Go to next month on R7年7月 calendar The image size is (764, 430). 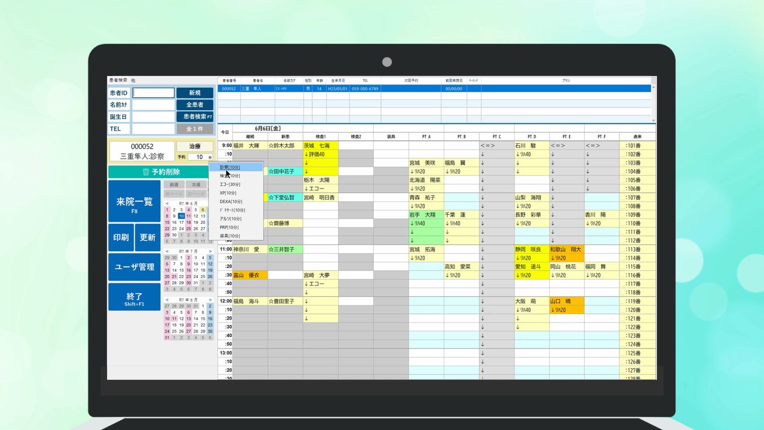(210, 251)
